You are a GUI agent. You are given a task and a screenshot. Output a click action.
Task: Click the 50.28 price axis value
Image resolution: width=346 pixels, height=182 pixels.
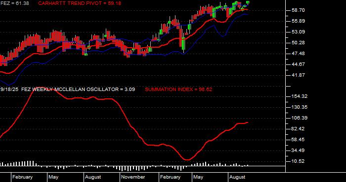tap(299, 43)
